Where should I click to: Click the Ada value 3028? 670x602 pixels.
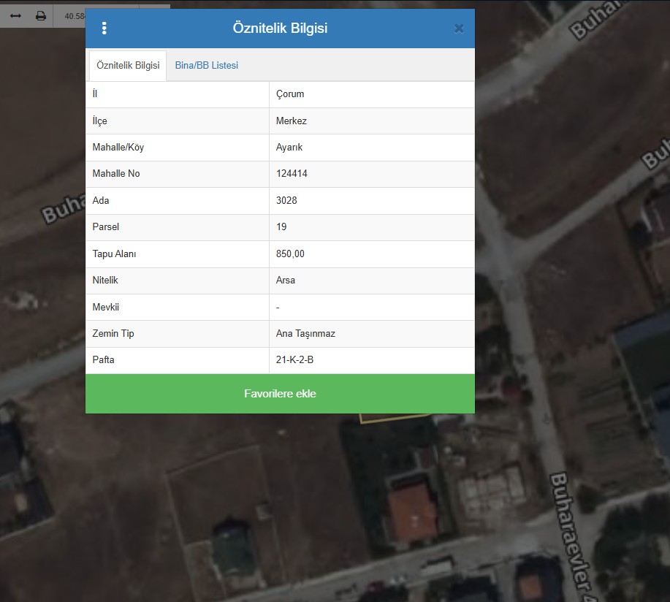click(286, 201)
